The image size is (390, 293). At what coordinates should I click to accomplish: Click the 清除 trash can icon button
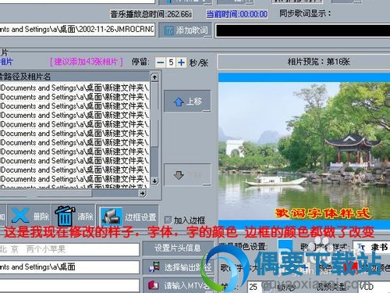74,216
